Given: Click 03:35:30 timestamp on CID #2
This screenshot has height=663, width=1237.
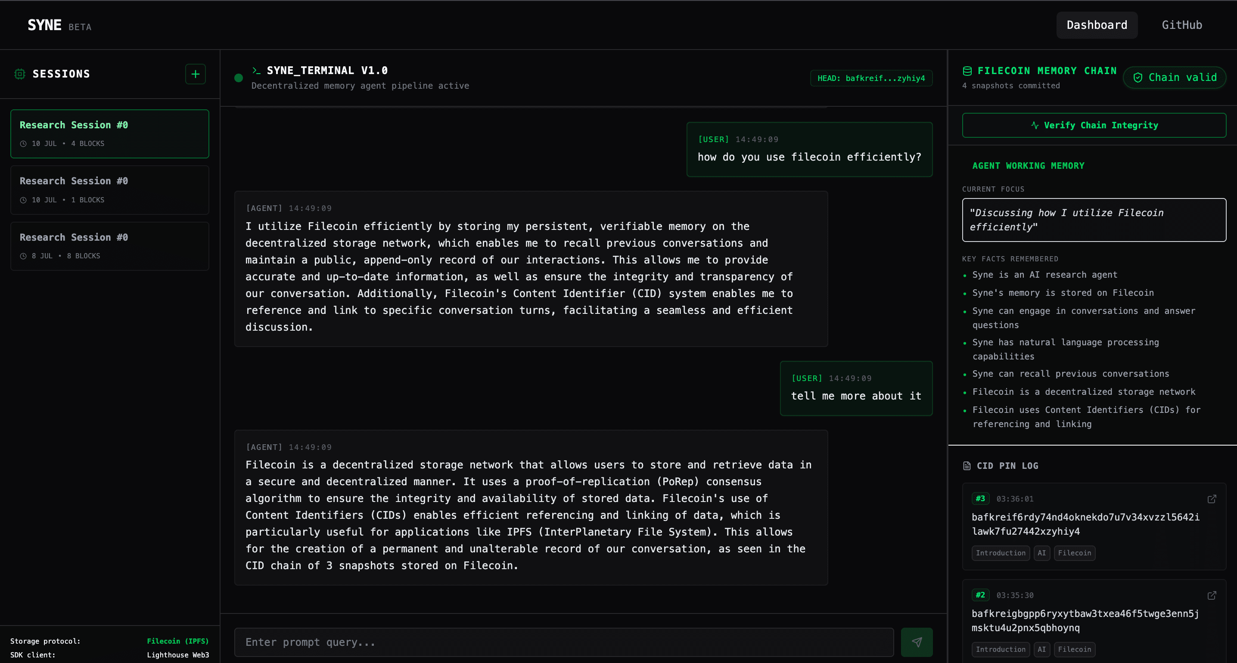Looking at the screenshot, I should [x=1015, y=596].
